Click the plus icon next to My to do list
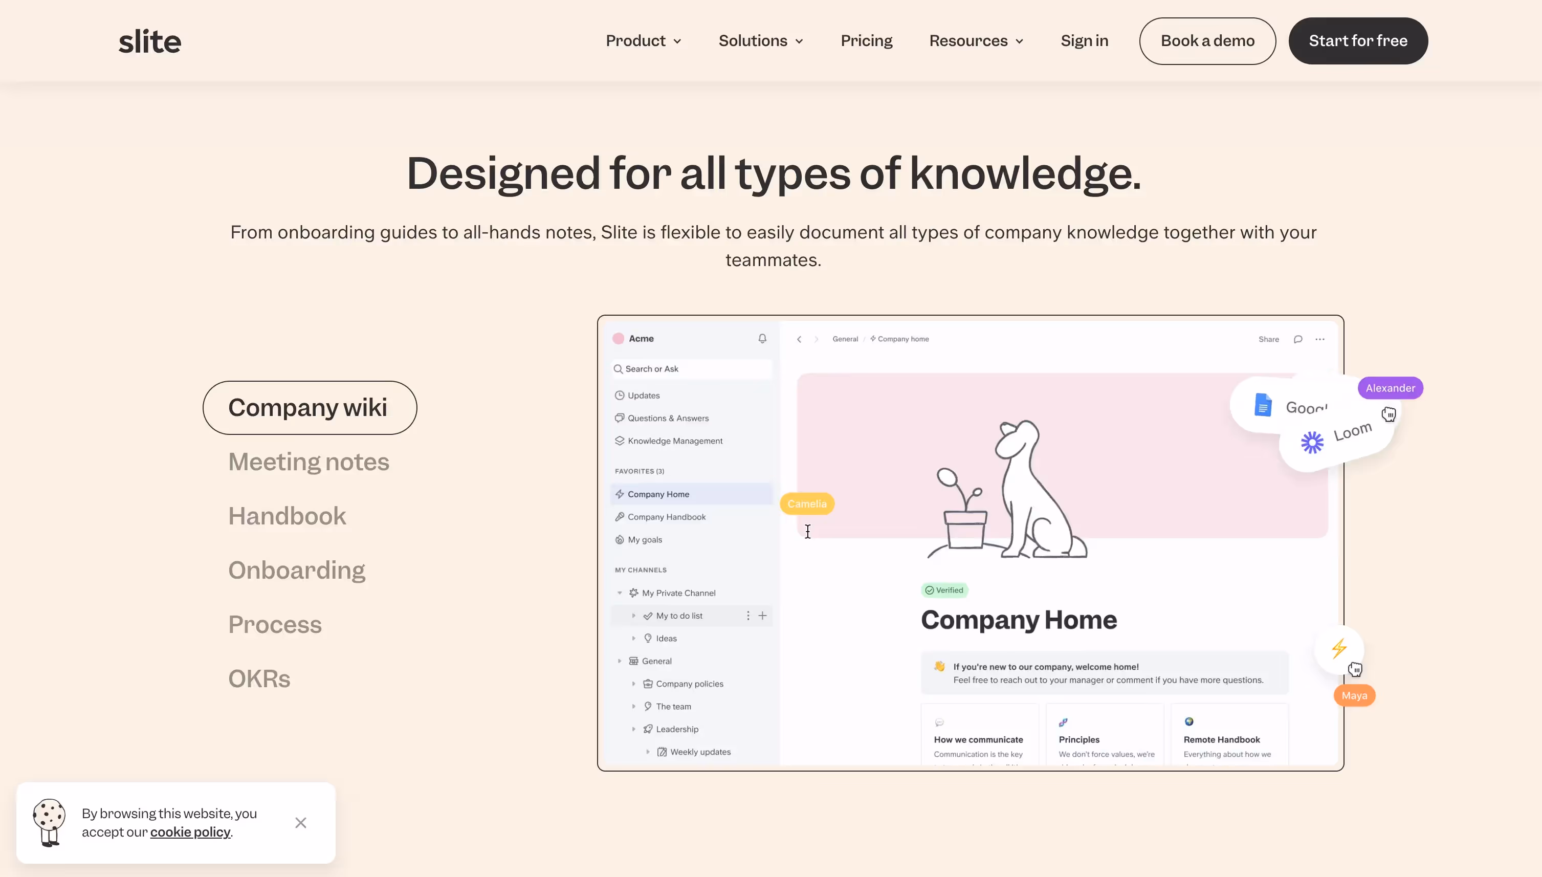This screenshot has width=1542, height=877. pos(762,616)
